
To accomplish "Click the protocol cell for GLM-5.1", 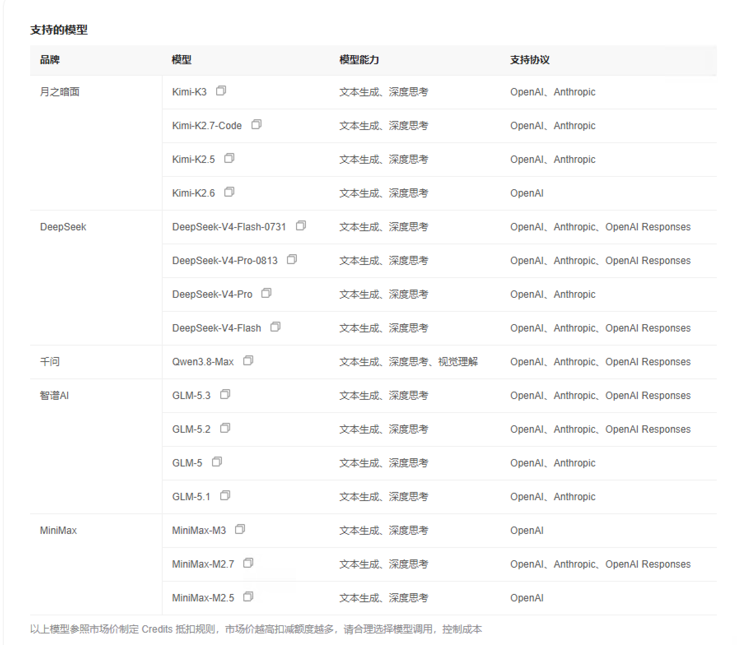I will 553,497.
